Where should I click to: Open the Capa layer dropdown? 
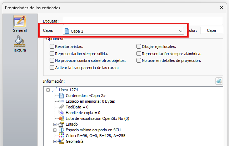click(123, 31)
